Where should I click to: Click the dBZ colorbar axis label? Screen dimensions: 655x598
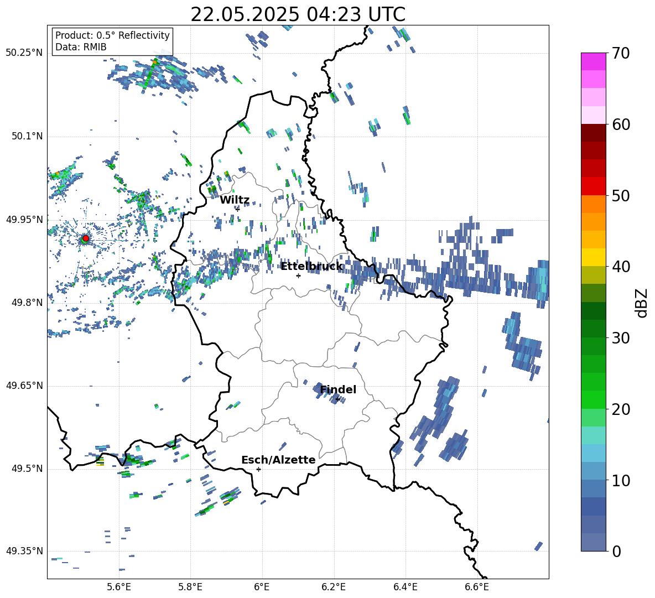[x=642, y=303]
